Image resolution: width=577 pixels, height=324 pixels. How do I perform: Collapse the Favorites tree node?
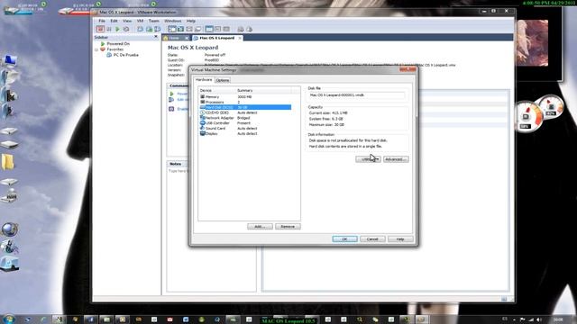point(96,49)
